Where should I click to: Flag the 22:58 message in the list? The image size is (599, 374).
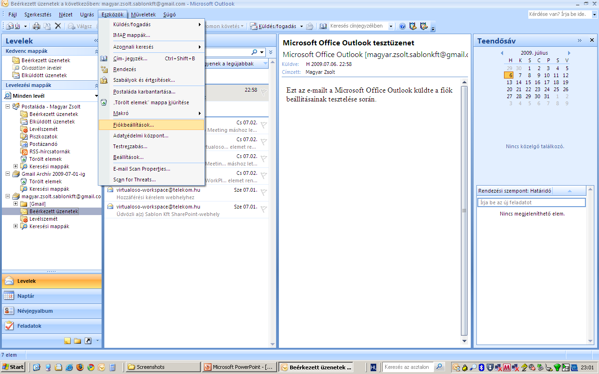(264, 92)
